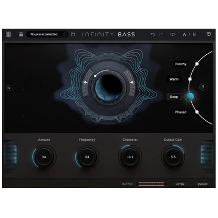Toggle the Bypass button
Image resolution: width=218 pixels, height=218 pixels.
202,184
